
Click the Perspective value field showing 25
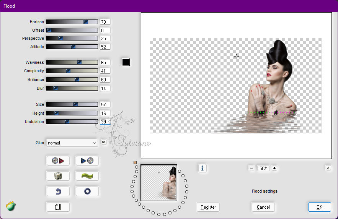[x=105, y=38]
